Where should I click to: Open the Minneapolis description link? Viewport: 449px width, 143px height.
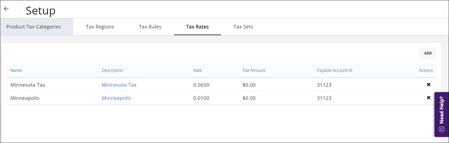(116, 98)
